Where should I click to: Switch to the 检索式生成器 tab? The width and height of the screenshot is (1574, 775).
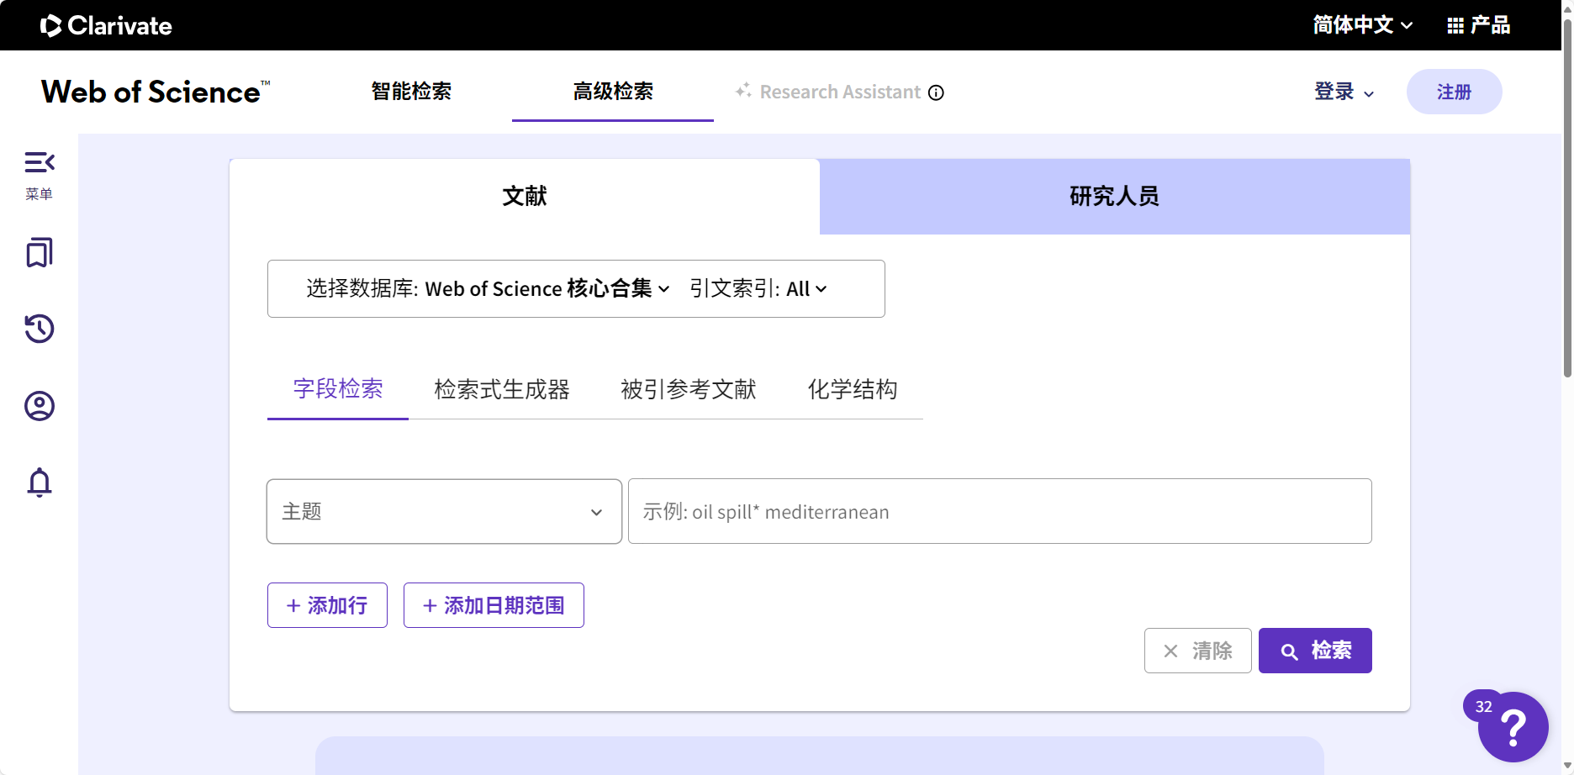click(x=502, y=389)
